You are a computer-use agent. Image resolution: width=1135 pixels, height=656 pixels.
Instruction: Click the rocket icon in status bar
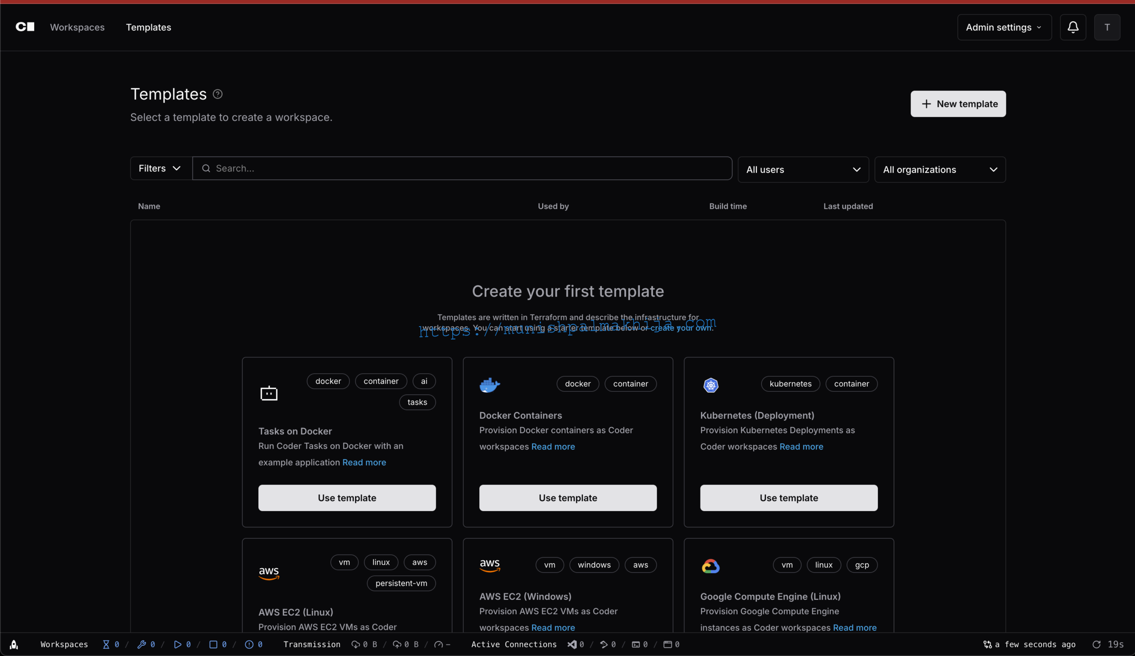14,644
